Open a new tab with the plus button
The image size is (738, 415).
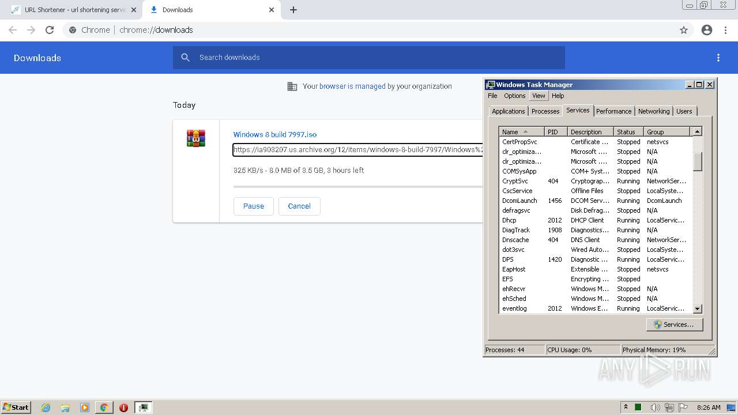pos(293,10)
